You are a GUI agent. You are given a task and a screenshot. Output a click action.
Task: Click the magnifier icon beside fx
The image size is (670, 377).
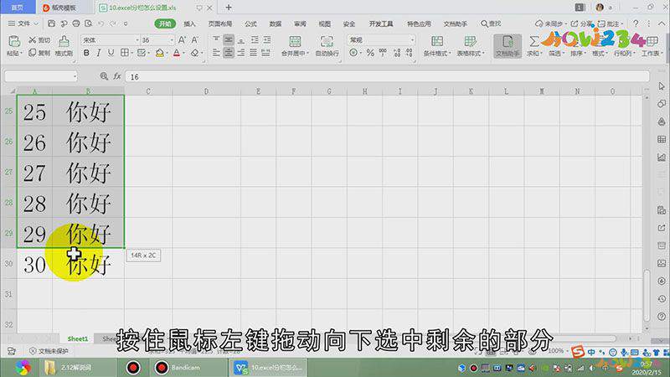(104, 76)
